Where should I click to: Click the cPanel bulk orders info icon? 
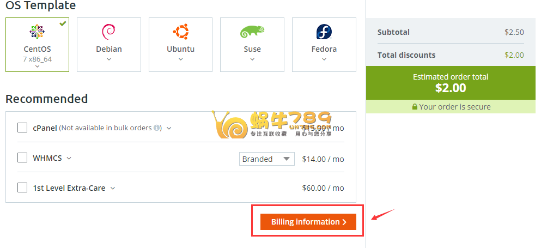tap(157, 128)
